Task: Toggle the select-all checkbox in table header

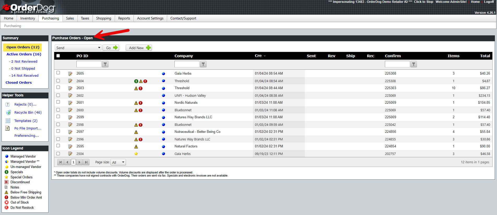Action: click(x=58, y=56)
